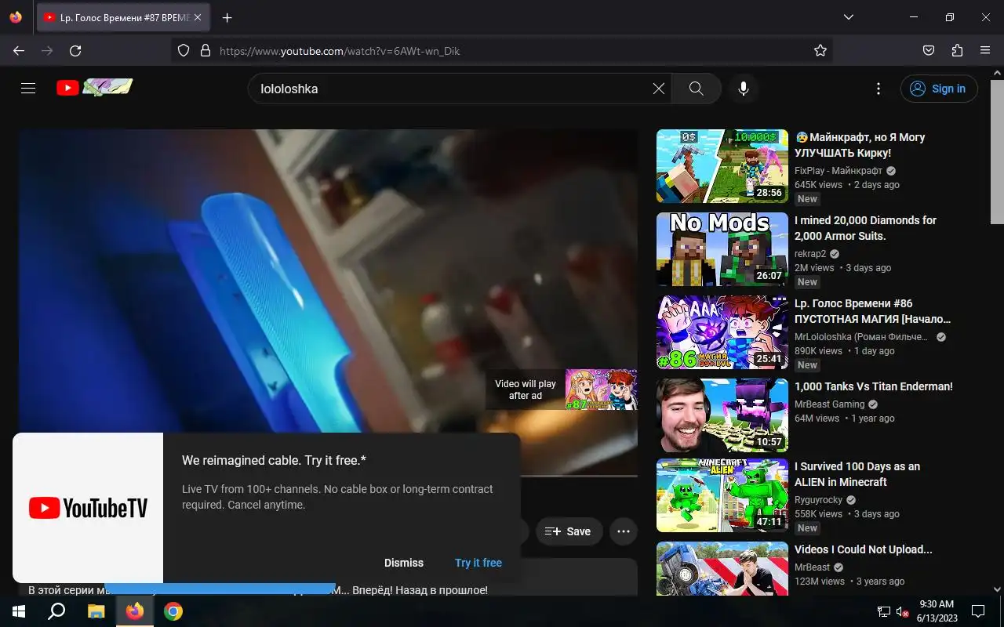
Task: Open tracking protection shield icon
Action: pos(184,50)
